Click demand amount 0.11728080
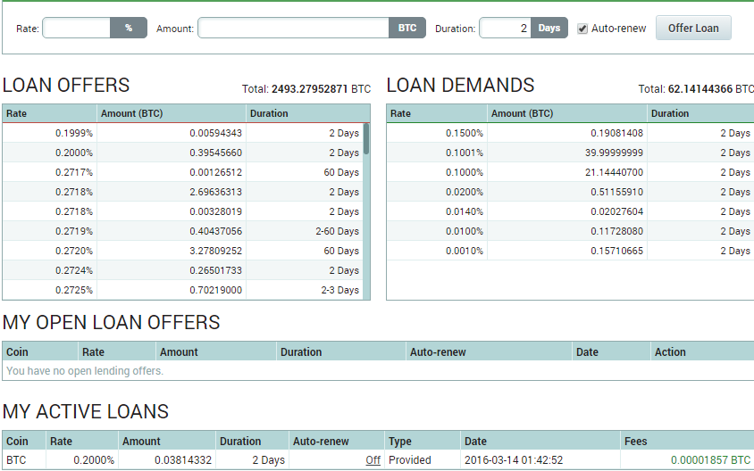 pos(616,231)
